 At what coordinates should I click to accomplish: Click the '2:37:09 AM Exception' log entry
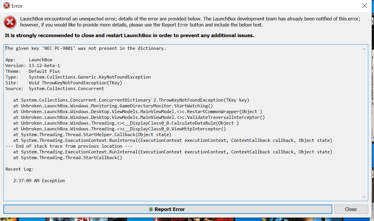[x=39, y=181]
